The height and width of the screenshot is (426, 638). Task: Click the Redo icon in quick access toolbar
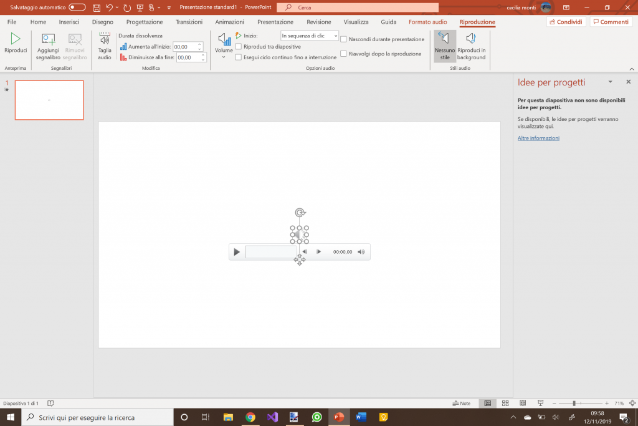tap(127, 7)
